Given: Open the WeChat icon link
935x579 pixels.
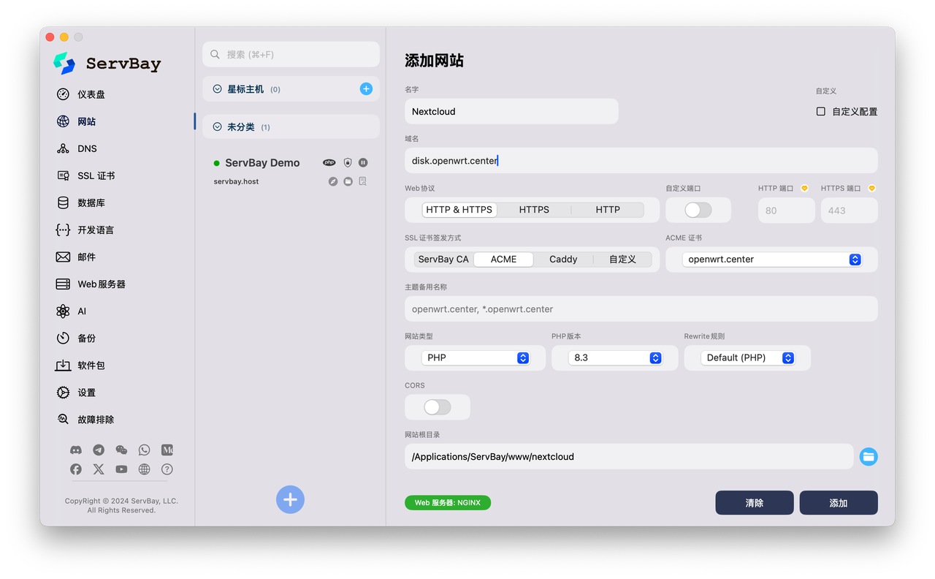Looking at the screenshot, I should 121,450.
